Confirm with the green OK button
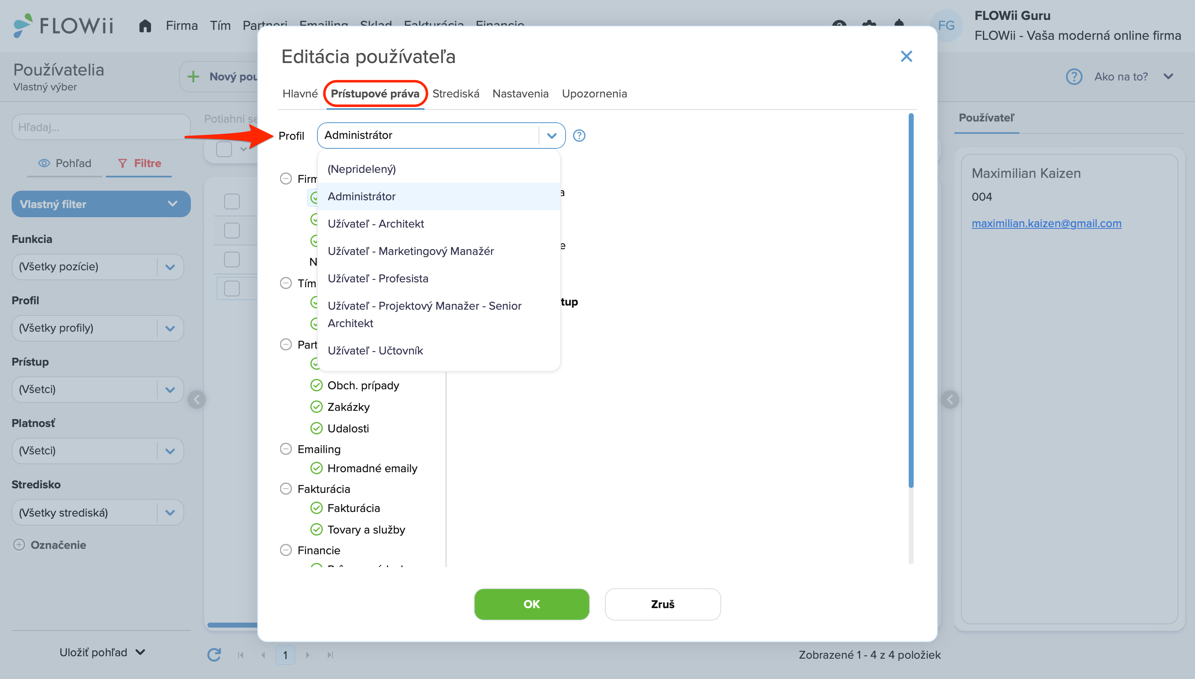Screen dimensions: 1195x679 [532, 604]
